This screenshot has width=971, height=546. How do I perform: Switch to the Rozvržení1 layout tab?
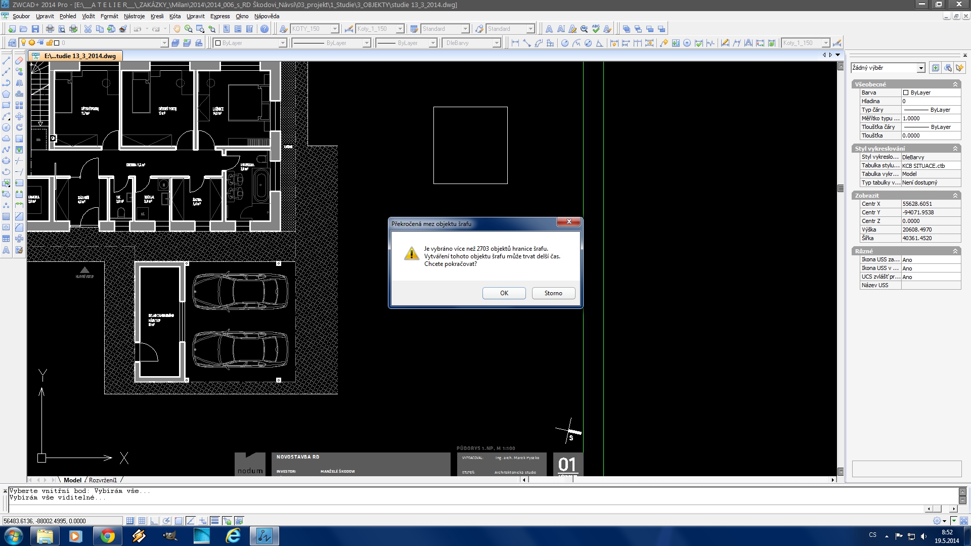tap(103, 480)
